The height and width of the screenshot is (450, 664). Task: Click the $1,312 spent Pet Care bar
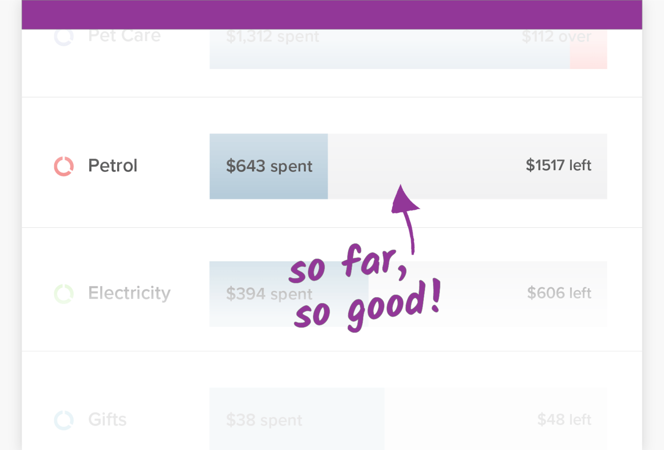click(272, 37)
